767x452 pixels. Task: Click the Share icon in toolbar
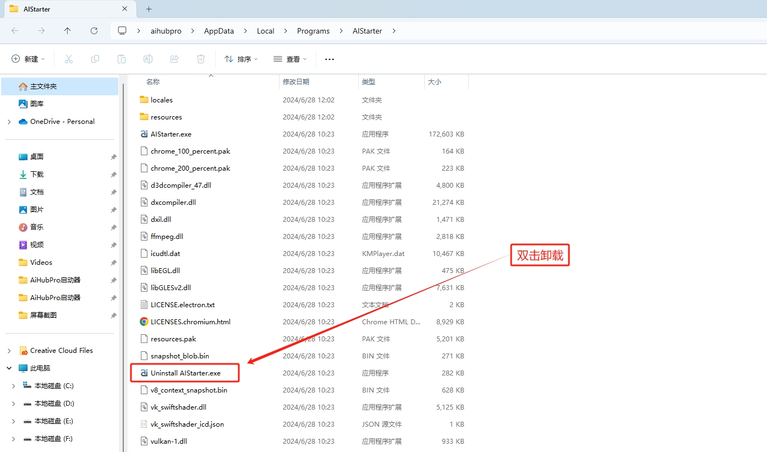point(174,59)
